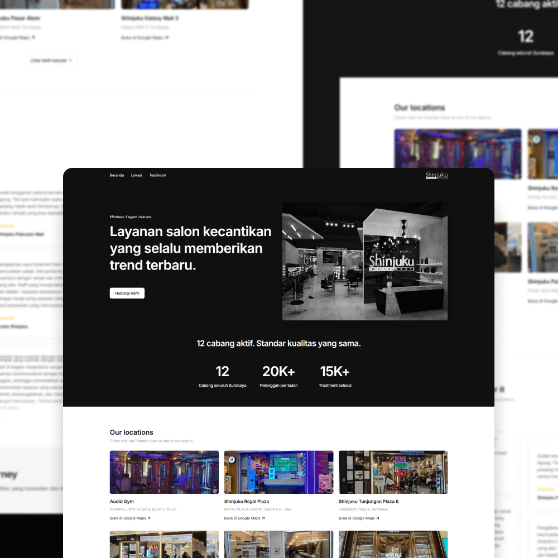Open the second-row photo below Tunjungan Plaza 6

(x=393, y=544)
